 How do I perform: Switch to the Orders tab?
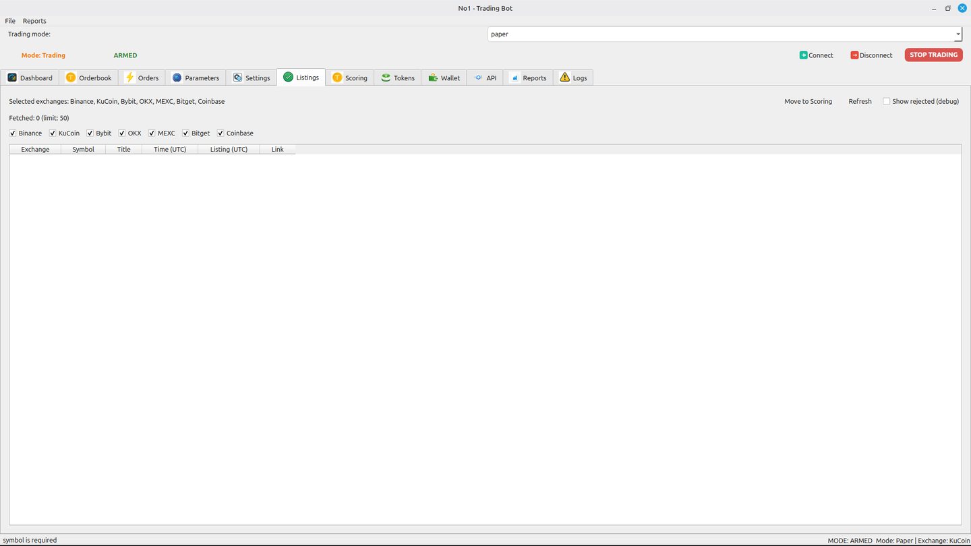tap(142, 78)
